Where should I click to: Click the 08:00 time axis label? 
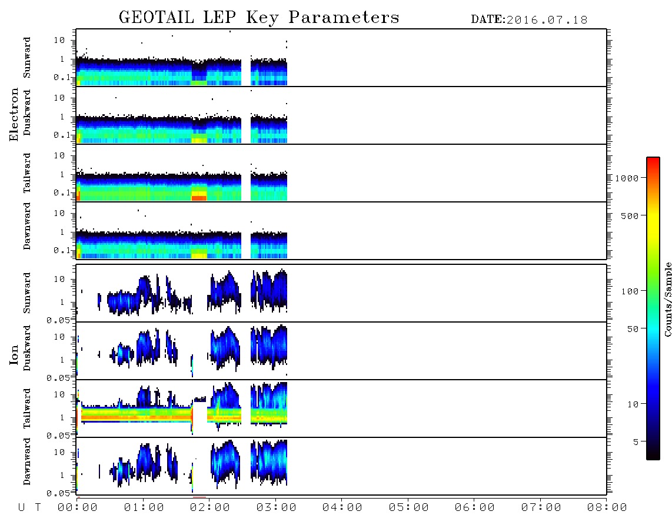click(607, 508)
